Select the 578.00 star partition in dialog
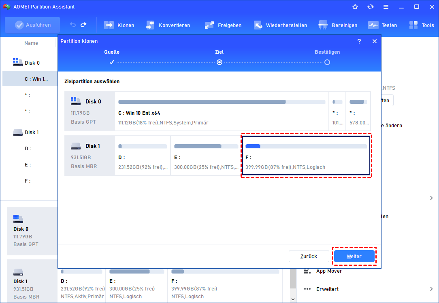This screenshot has width=439, height=303. click(358, 111)
